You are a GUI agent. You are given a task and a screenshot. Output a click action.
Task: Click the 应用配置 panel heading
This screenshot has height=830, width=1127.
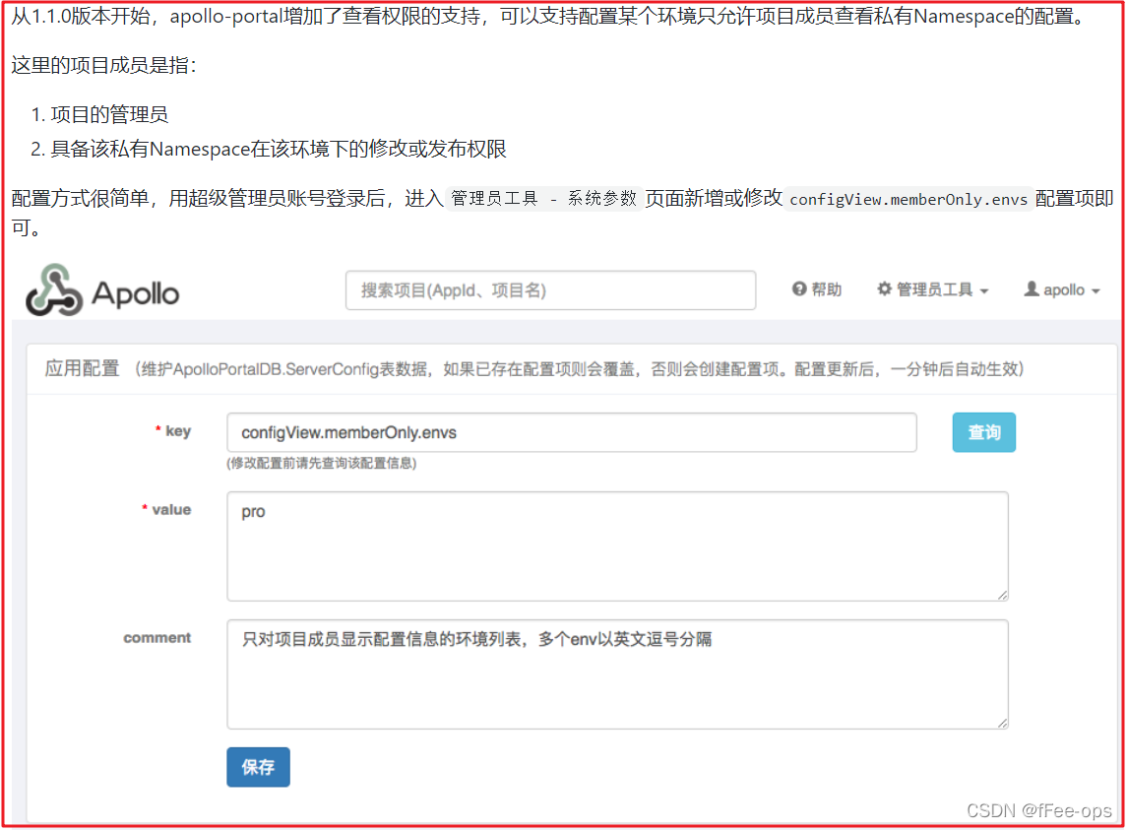[x=82, y=369]
